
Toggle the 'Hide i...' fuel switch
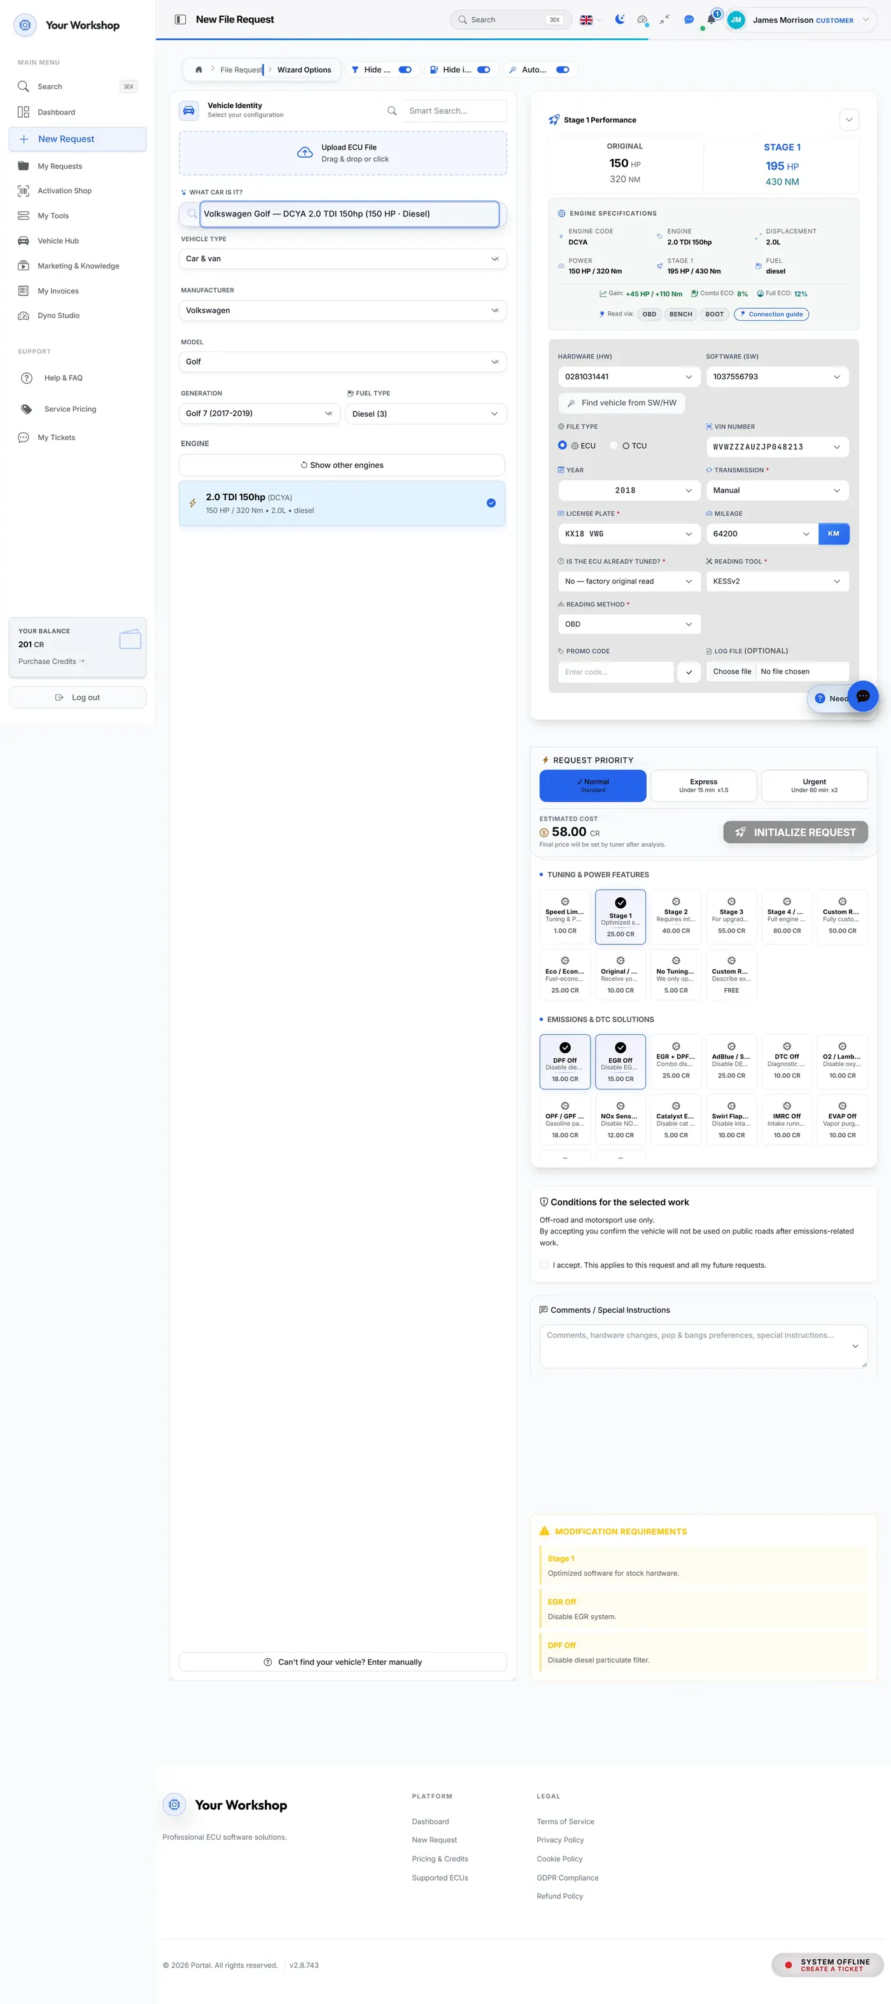point(483,69)
